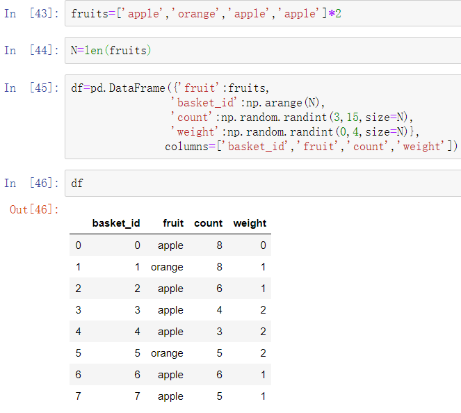The height and width of the screenshot is (413, 461).
Task: Select the orange cell in row 1
Action: pos(167,267)
